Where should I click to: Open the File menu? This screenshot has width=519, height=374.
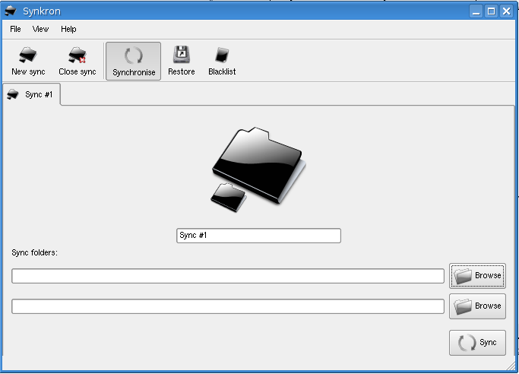click(x=15, y=29)
